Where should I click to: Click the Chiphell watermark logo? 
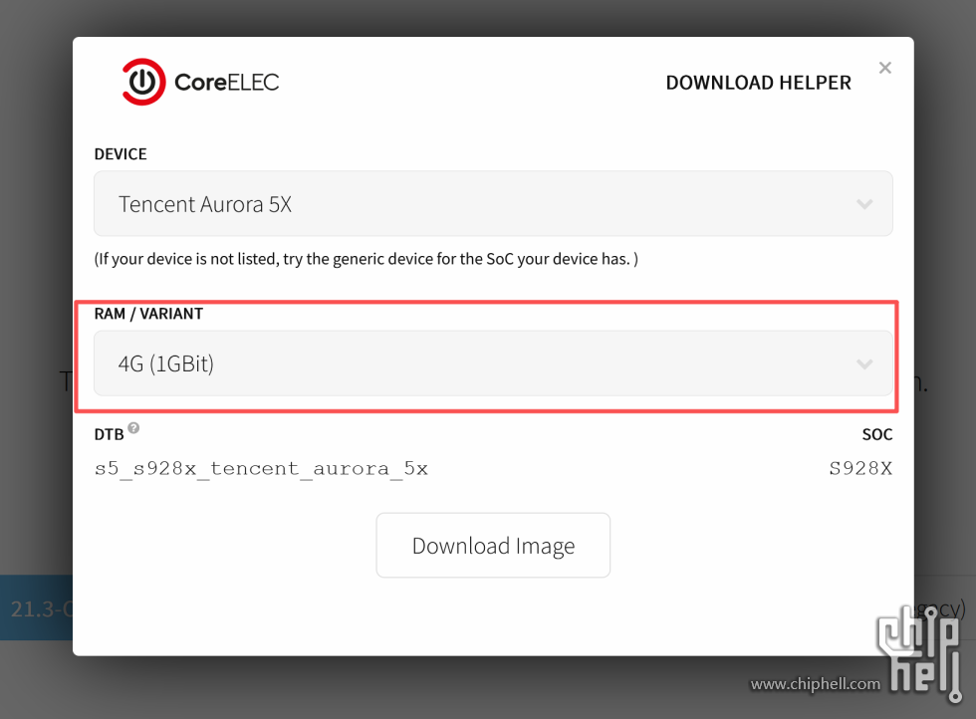click(920, 653)
